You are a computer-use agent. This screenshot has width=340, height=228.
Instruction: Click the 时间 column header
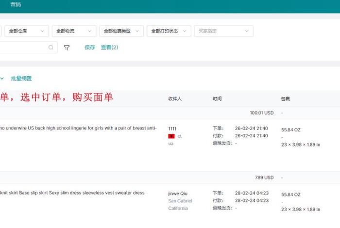(217, 99)
